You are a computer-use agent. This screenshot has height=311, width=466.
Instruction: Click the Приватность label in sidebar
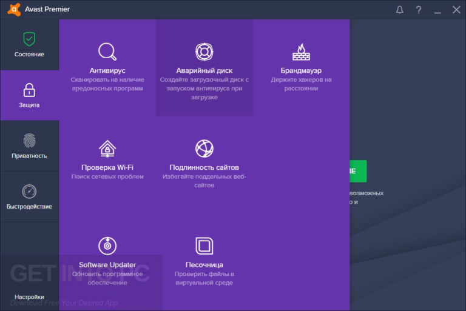(29, 156)
